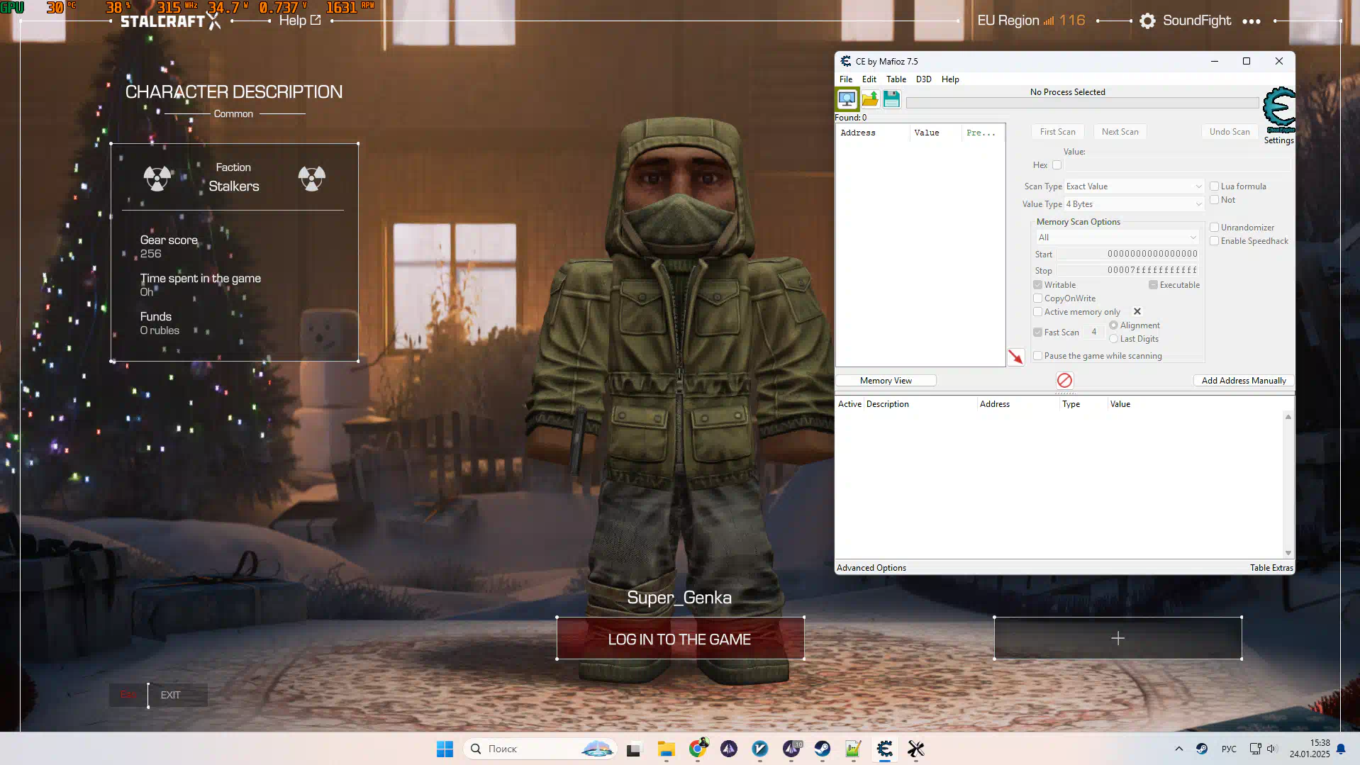Open the Memory Scan Options All dropdown
This screenshot has height=765, width=1360.
point(1117,238)
